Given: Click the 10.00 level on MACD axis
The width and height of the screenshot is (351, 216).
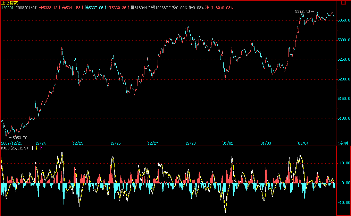Looking at the screenshot, I should (344, 163).
